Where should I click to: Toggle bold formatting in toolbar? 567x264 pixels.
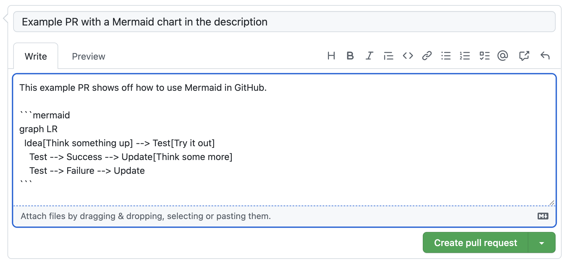(350, 56)
